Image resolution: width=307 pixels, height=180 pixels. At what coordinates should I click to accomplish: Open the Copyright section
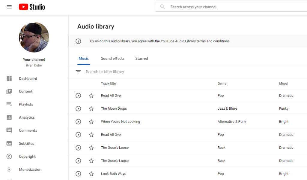[27, 157]
